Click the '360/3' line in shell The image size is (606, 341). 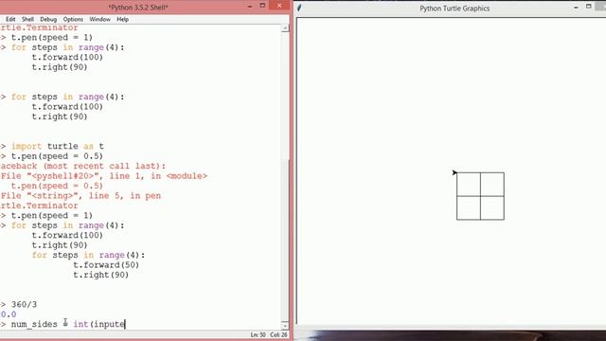[x=24, y=304]
